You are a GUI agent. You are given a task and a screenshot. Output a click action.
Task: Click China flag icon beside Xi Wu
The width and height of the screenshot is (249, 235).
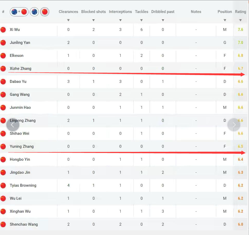3,30
